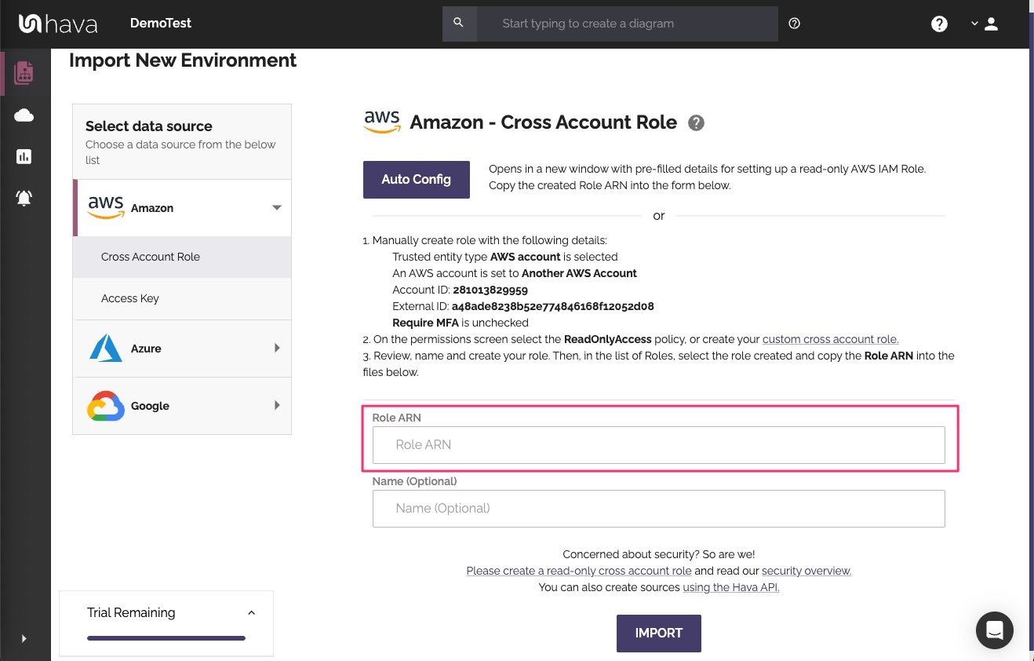The image size is (1034, 661).
Task: Expand the Azure data source options
Action: [x=276, y=348]
